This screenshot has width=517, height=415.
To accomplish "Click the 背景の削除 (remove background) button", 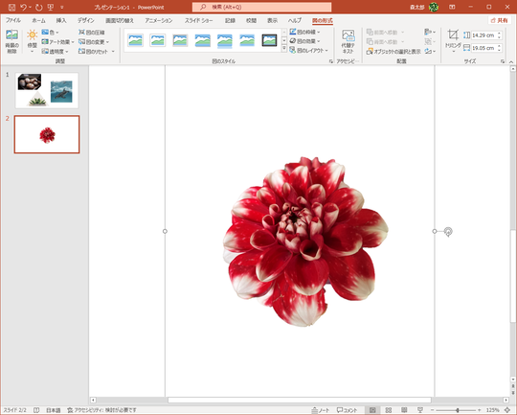I will click(11, 41).
